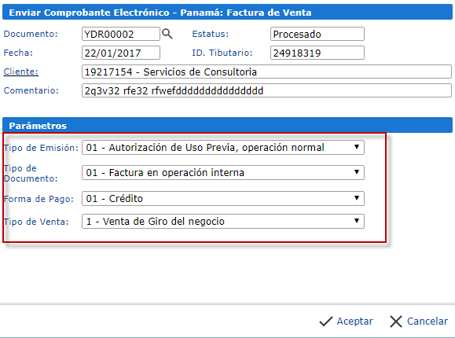
Task: Click the checkmark icon next to Aceptar
Action: (325, 321)
